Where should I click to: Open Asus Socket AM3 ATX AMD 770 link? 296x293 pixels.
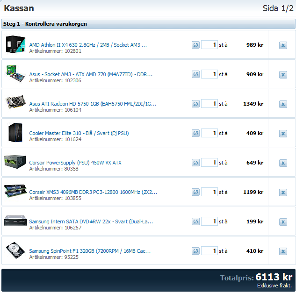[91, 74]
